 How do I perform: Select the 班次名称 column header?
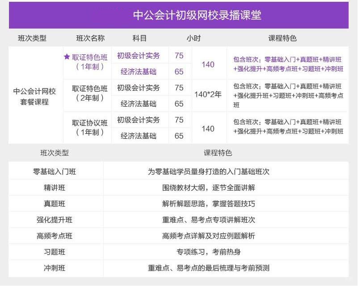90,38
